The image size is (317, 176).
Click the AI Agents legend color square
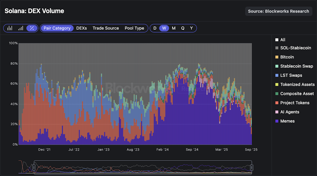pyautogui.click(x=277, y=112)
